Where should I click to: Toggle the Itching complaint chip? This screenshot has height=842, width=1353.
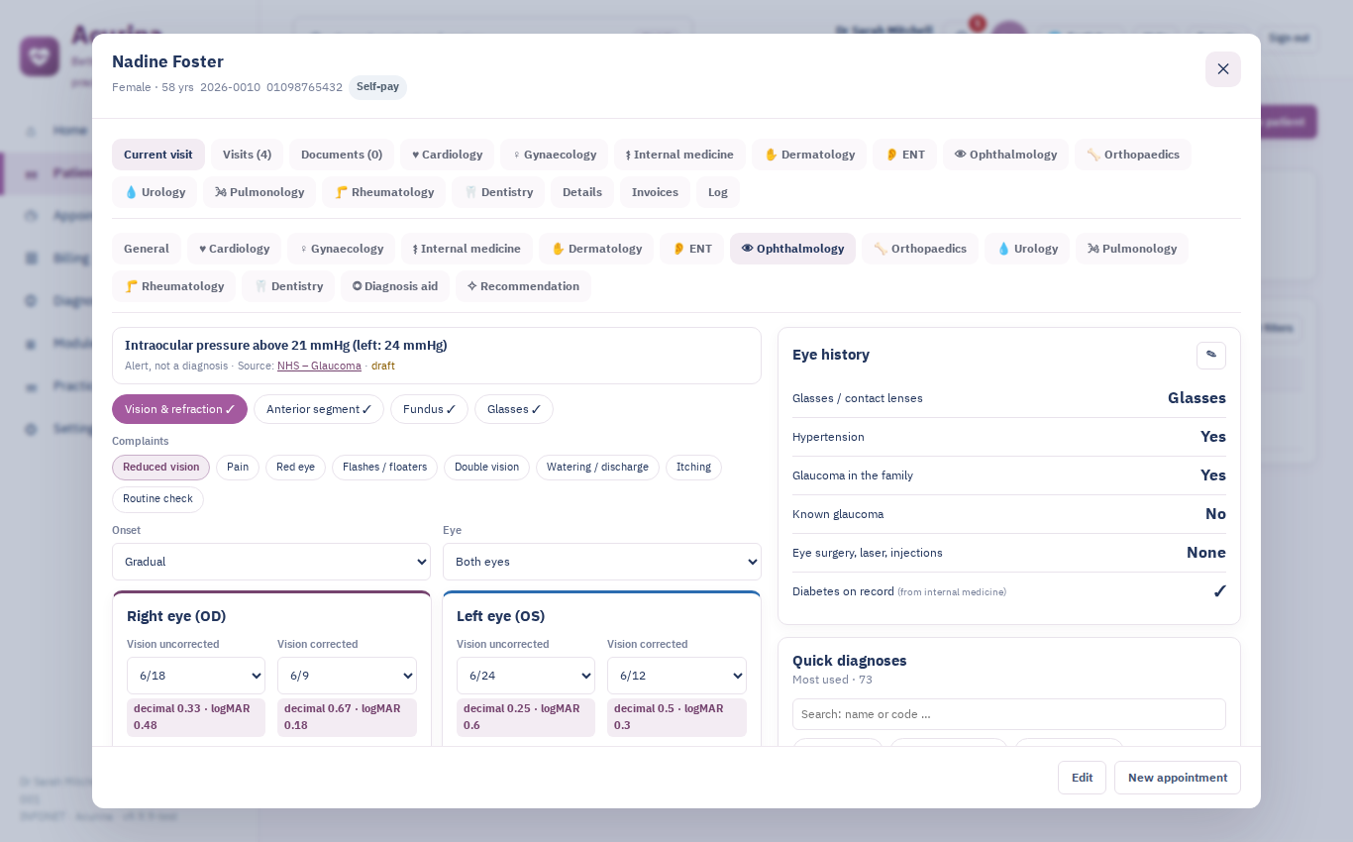pos(693,468)
